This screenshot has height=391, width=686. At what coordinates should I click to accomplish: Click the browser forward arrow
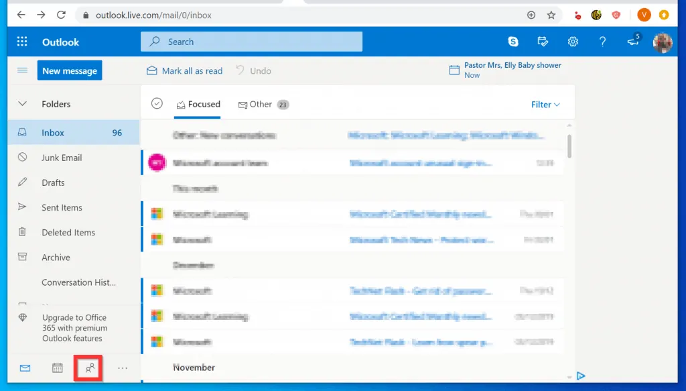pyautogui.click(x=41, y=15)
